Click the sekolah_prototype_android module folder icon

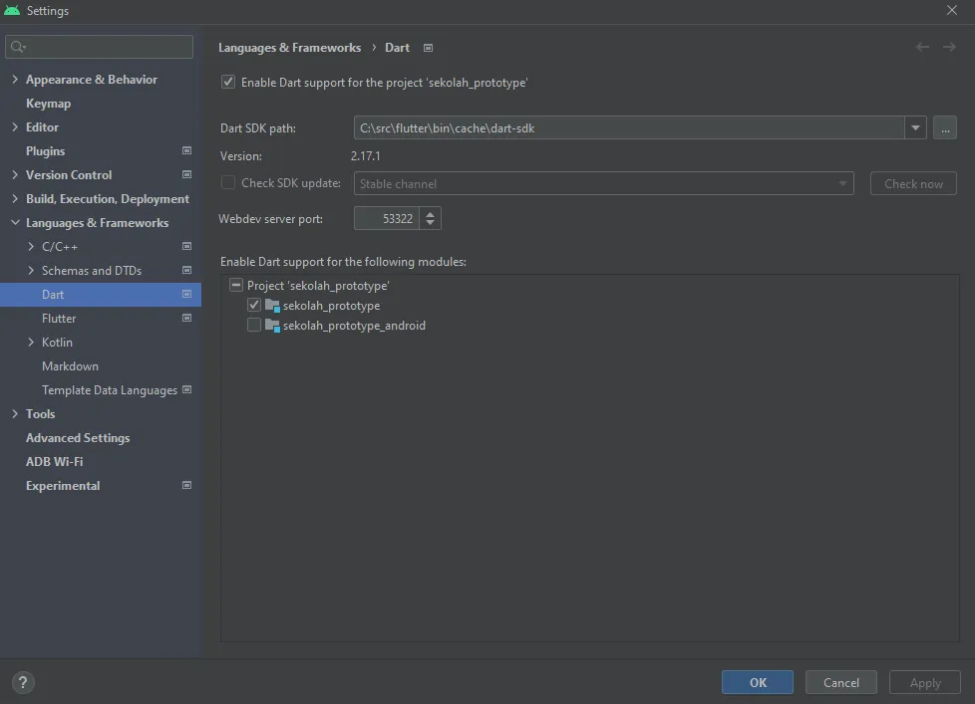[x=272, y=326]
